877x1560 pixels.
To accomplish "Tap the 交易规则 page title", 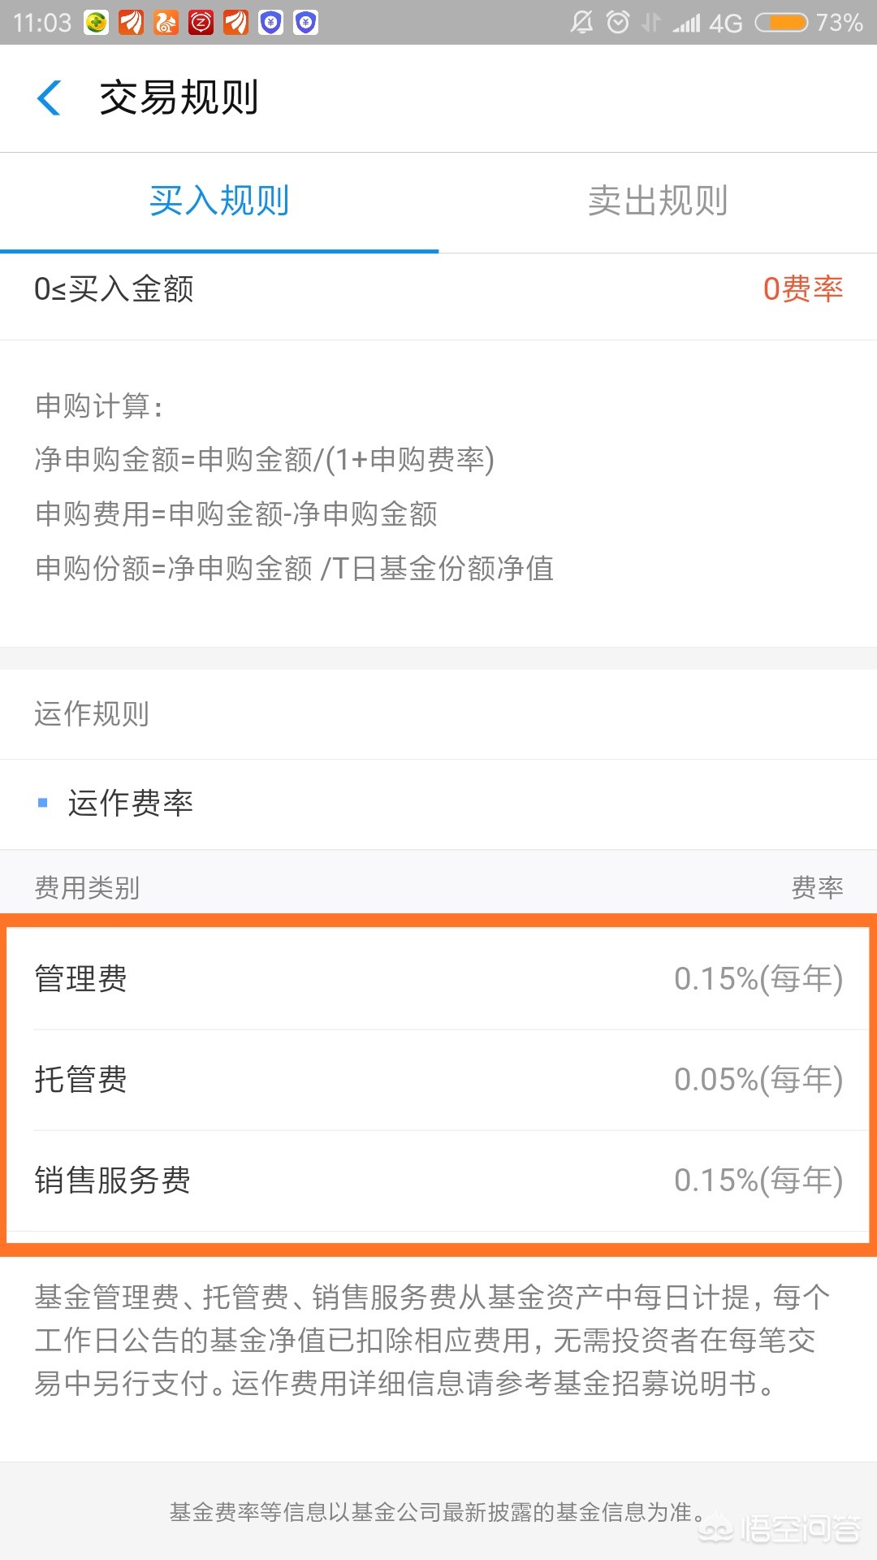I will point(179,98).
